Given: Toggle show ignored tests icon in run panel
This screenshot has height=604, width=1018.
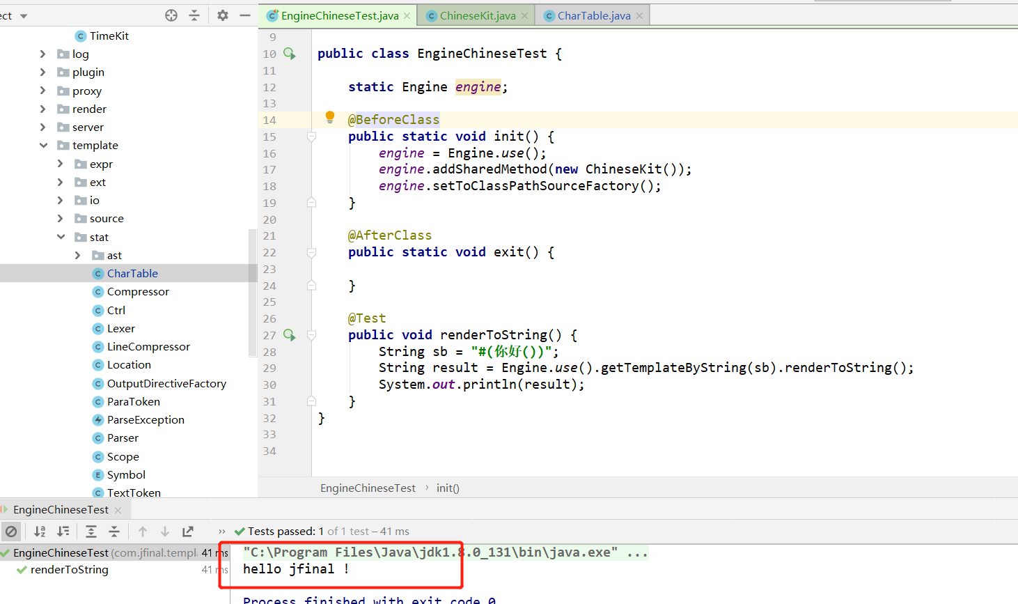Looking at the screenshot, I should [11, 532].
